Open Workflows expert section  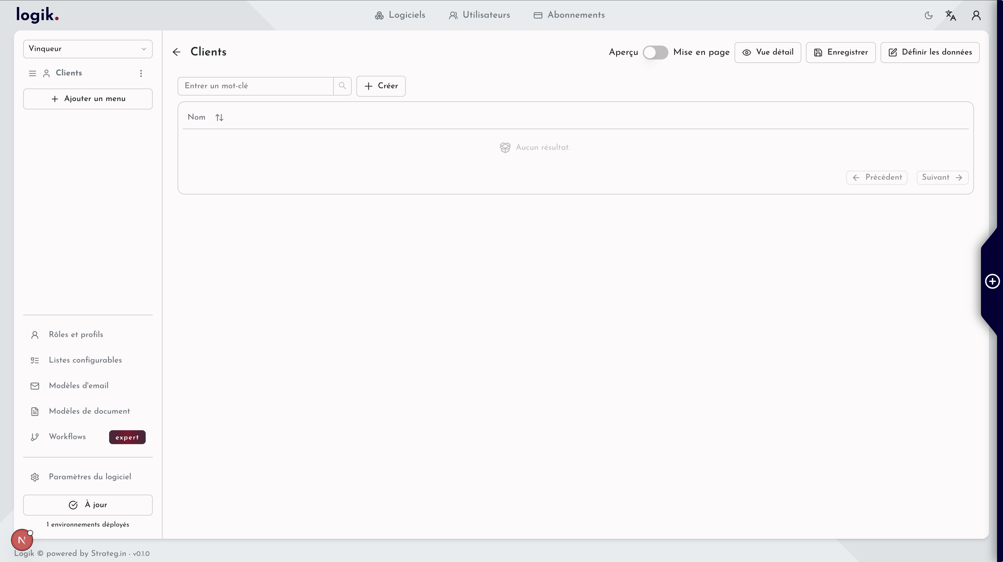pyautogui.click(x=67, y=437)
